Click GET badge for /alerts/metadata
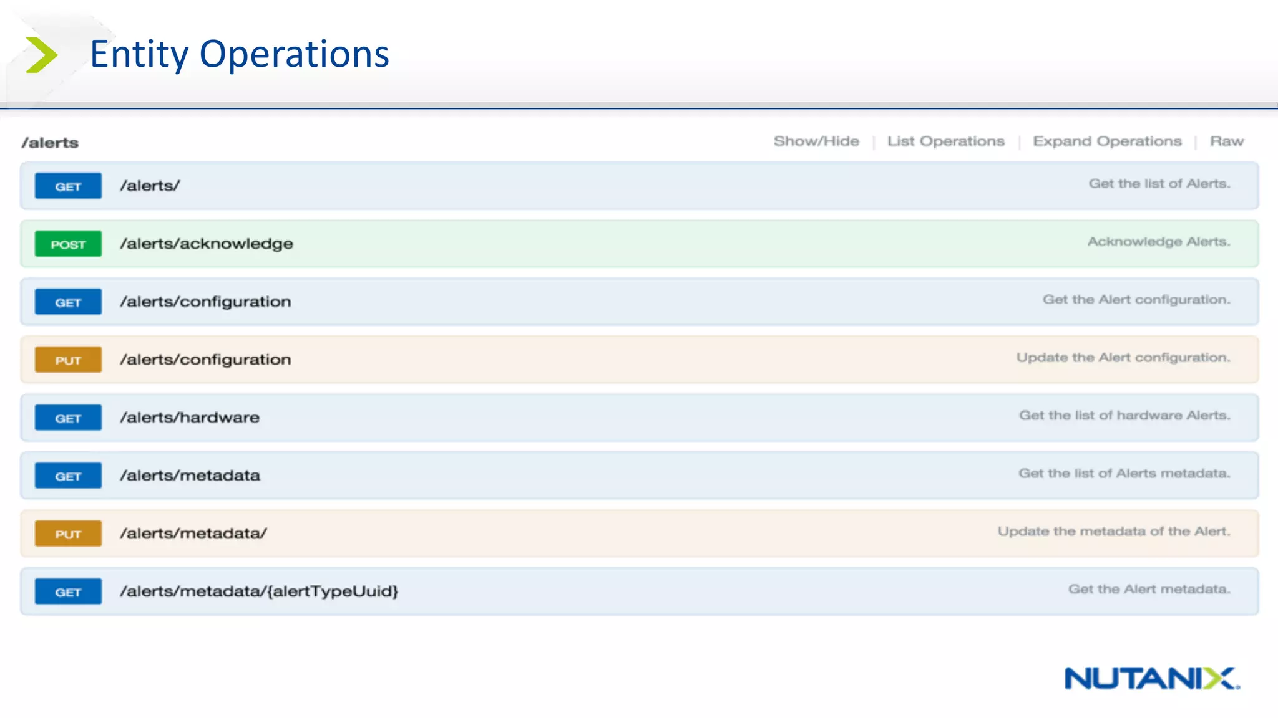Image resolution: width=1278 pixels, height=718 pixels. click(68, 476)
